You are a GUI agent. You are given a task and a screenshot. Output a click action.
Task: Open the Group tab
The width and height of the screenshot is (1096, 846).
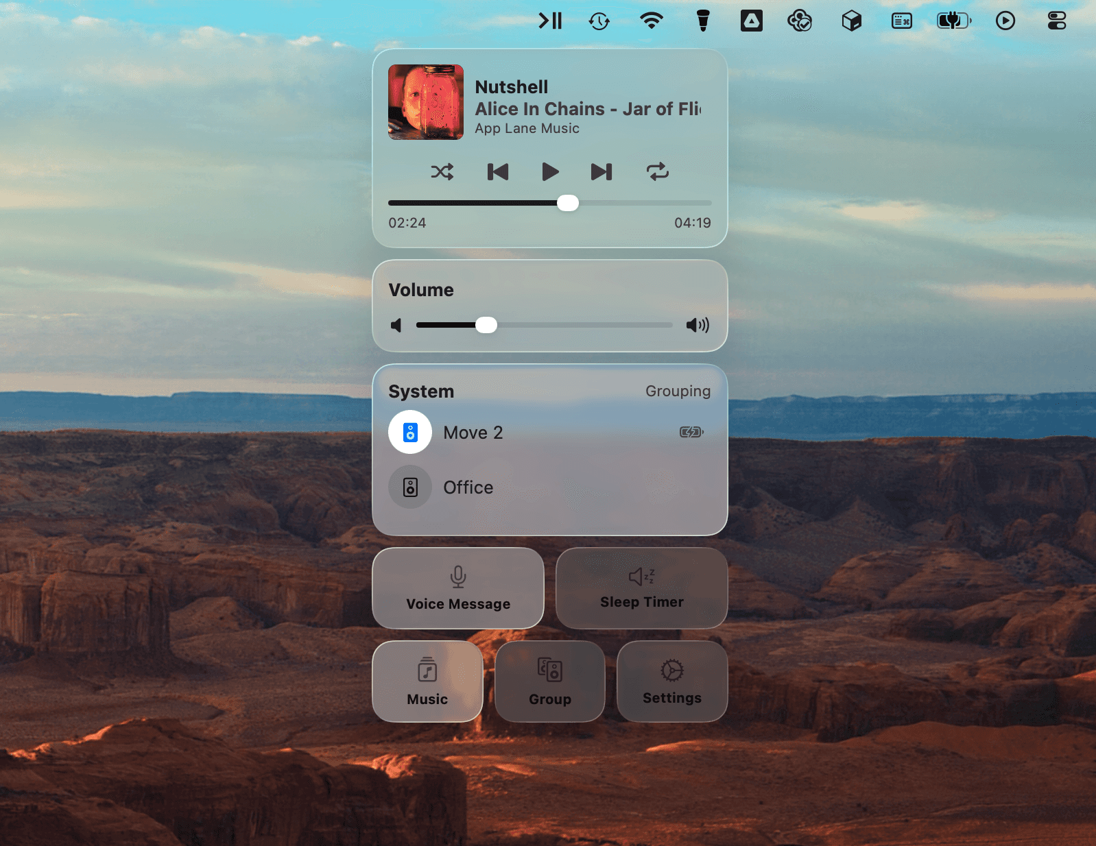pyautogui.click(x=550, y=681)
